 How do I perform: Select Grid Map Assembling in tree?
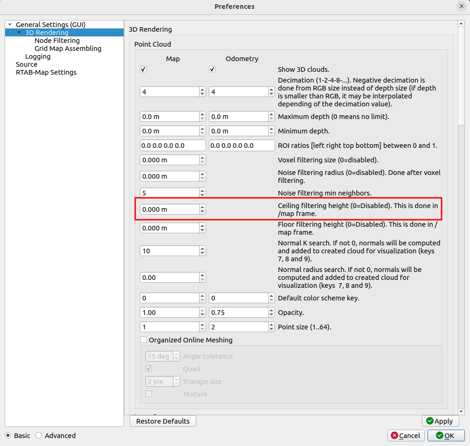(68, 49)
